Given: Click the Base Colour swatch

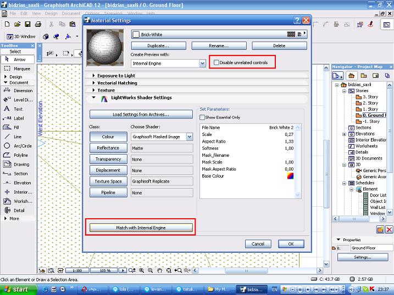Looking at the screenshot, I should [x=290, y=175].
